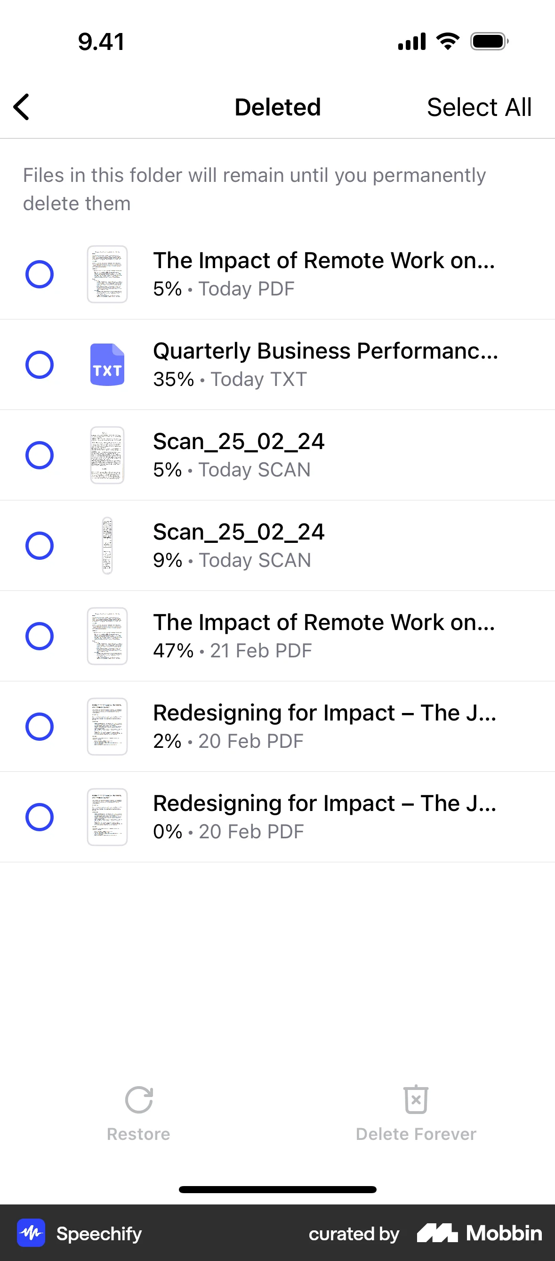Open the 5% Scan_25_02_24 list item title

[239, 442]
